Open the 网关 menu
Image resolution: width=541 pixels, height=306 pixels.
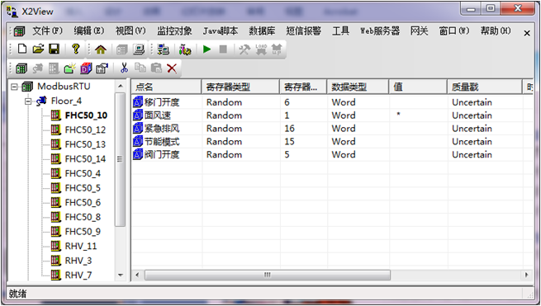point(420,31)
